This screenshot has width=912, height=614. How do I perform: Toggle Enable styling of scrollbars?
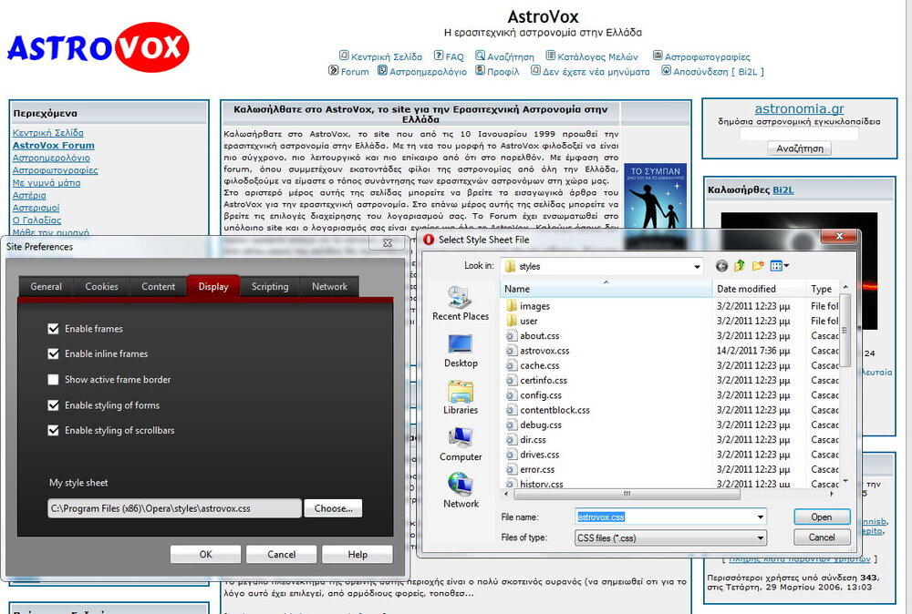(54, 431)
